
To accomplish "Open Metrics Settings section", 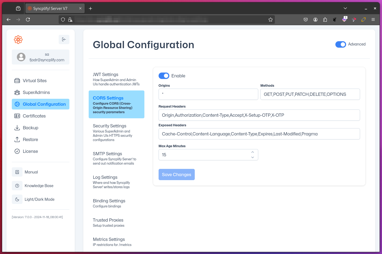I will coord(117,241).
